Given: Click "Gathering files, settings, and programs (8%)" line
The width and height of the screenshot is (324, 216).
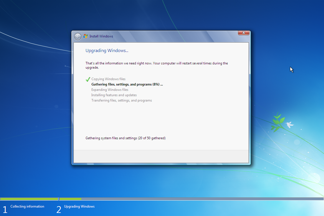Looking at the screenshot, I should click(127, 84).
